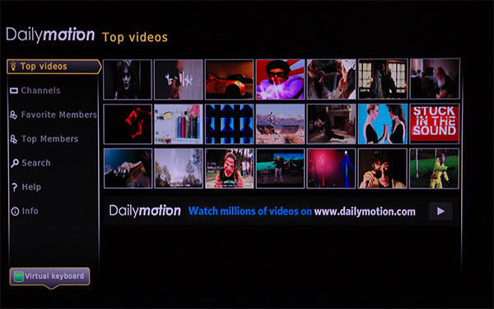Play the video with man in purple and sunglasses
The height and width of the screenshot is (309, 494).
[281, 79]
